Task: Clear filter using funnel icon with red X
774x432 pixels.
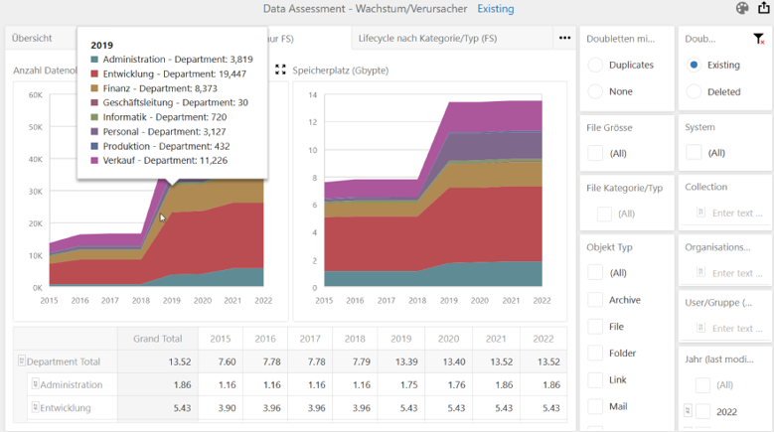Action: click(x=759, y=39)
